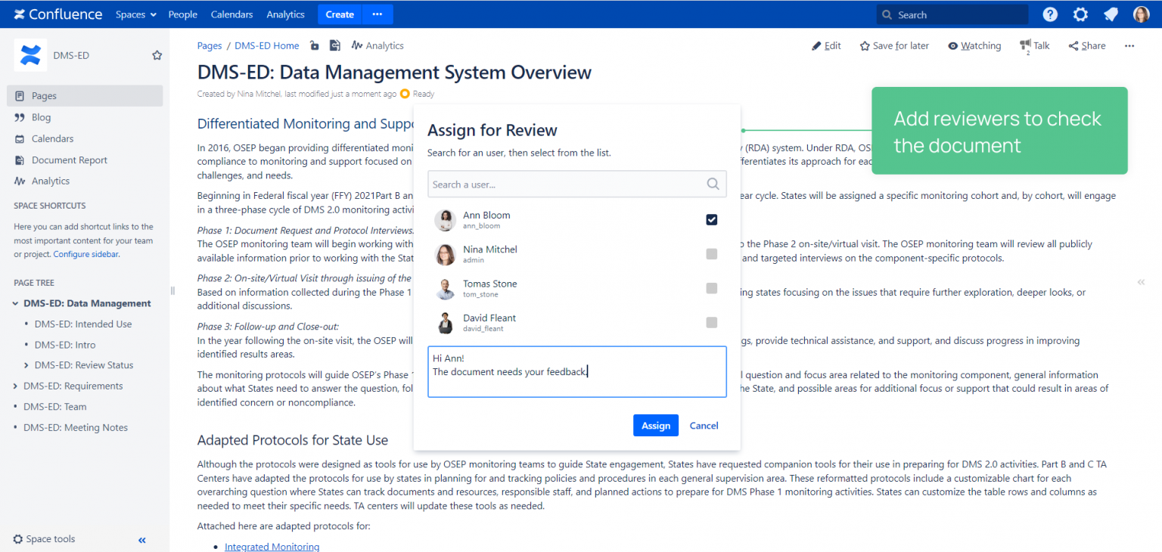Star the DMS-ED space
Viewport: 1162px width, 552px height.
click(x=157, y=54)
